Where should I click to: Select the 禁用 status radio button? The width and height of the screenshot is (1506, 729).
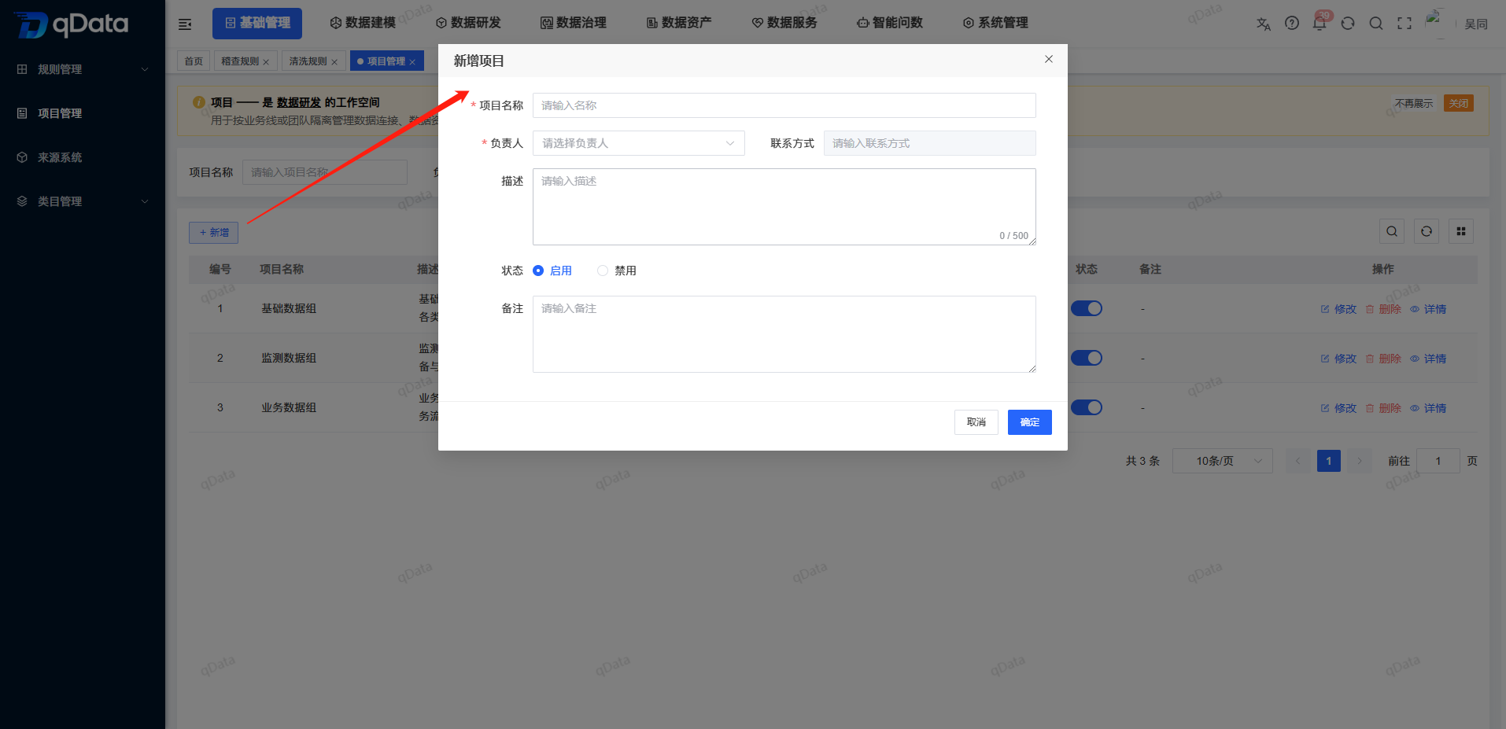point(603,271)
